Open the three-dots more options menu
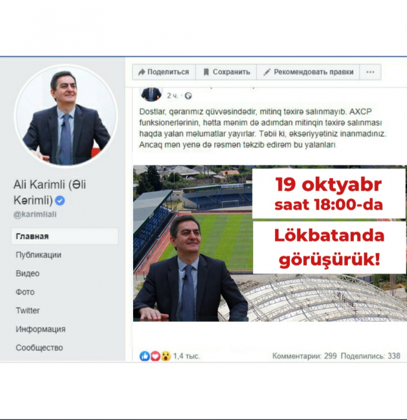The width and height of the screenshot is (407, 420). click(370, 72)
